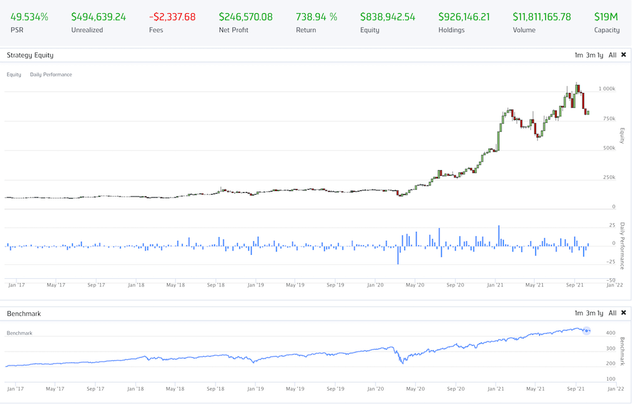Show All data in Strategy Equity chart
The width and height of the screenshot is (632, 404).
click(612, 55)
